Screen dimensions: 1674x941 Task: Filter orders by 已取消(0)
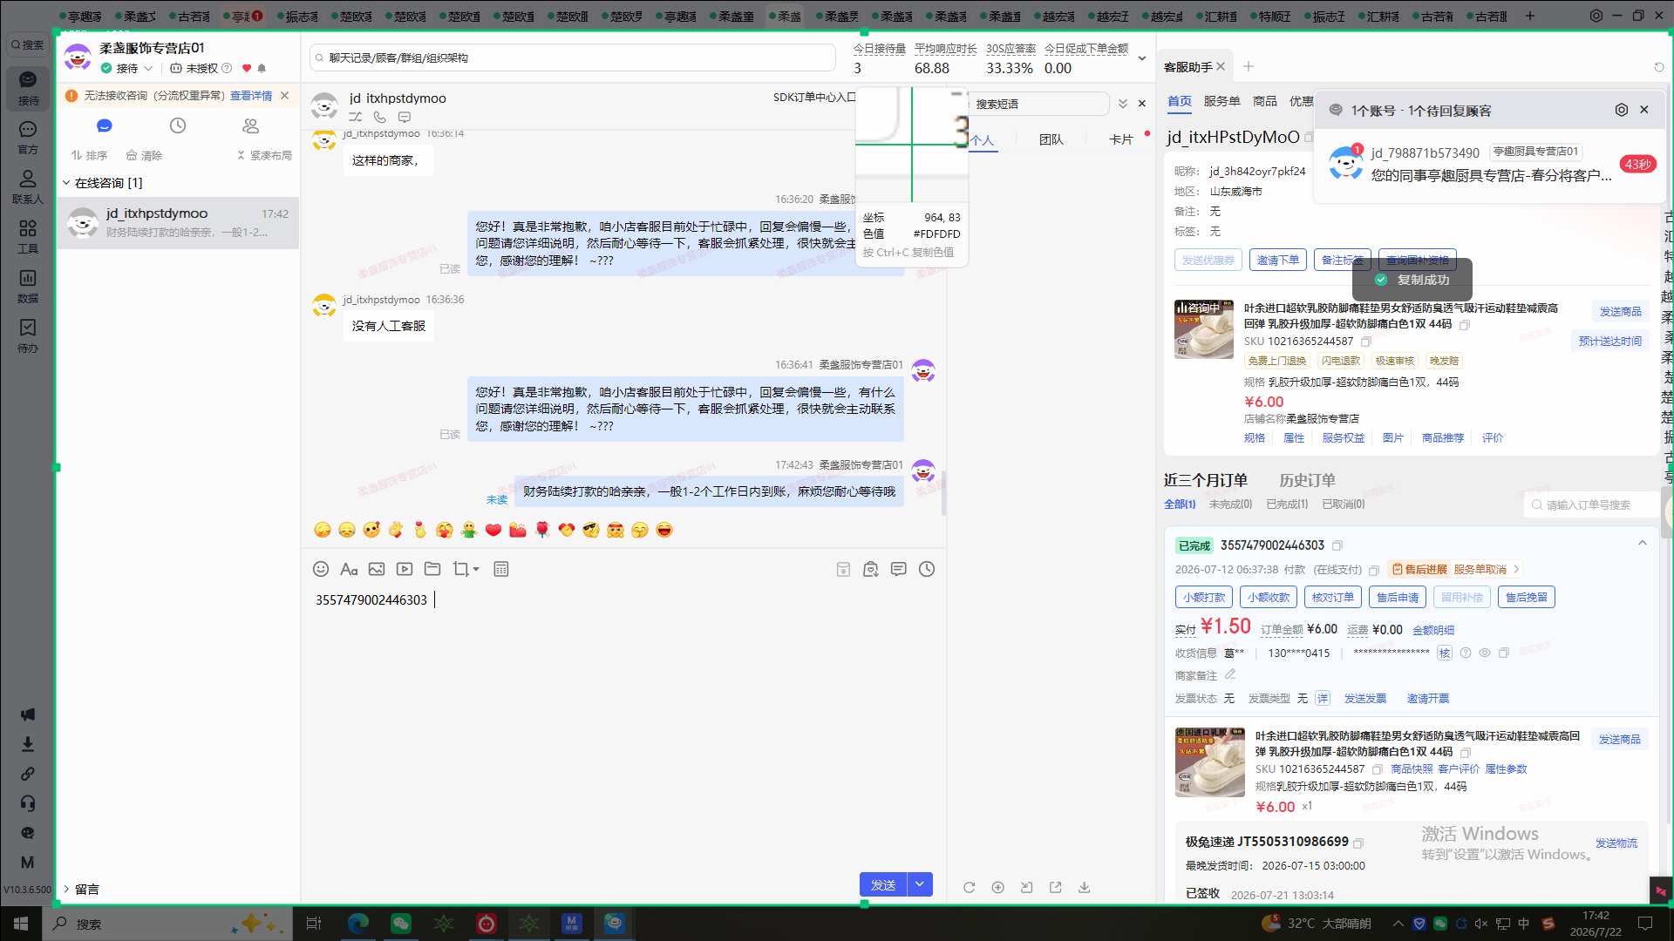1344,504
